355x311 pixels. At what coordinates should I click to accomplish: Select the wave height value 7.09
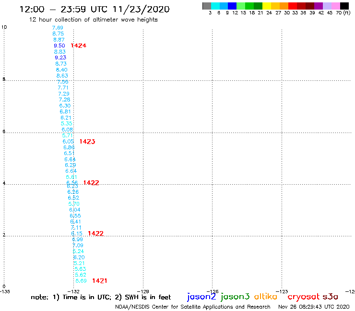tap(78, 245)
